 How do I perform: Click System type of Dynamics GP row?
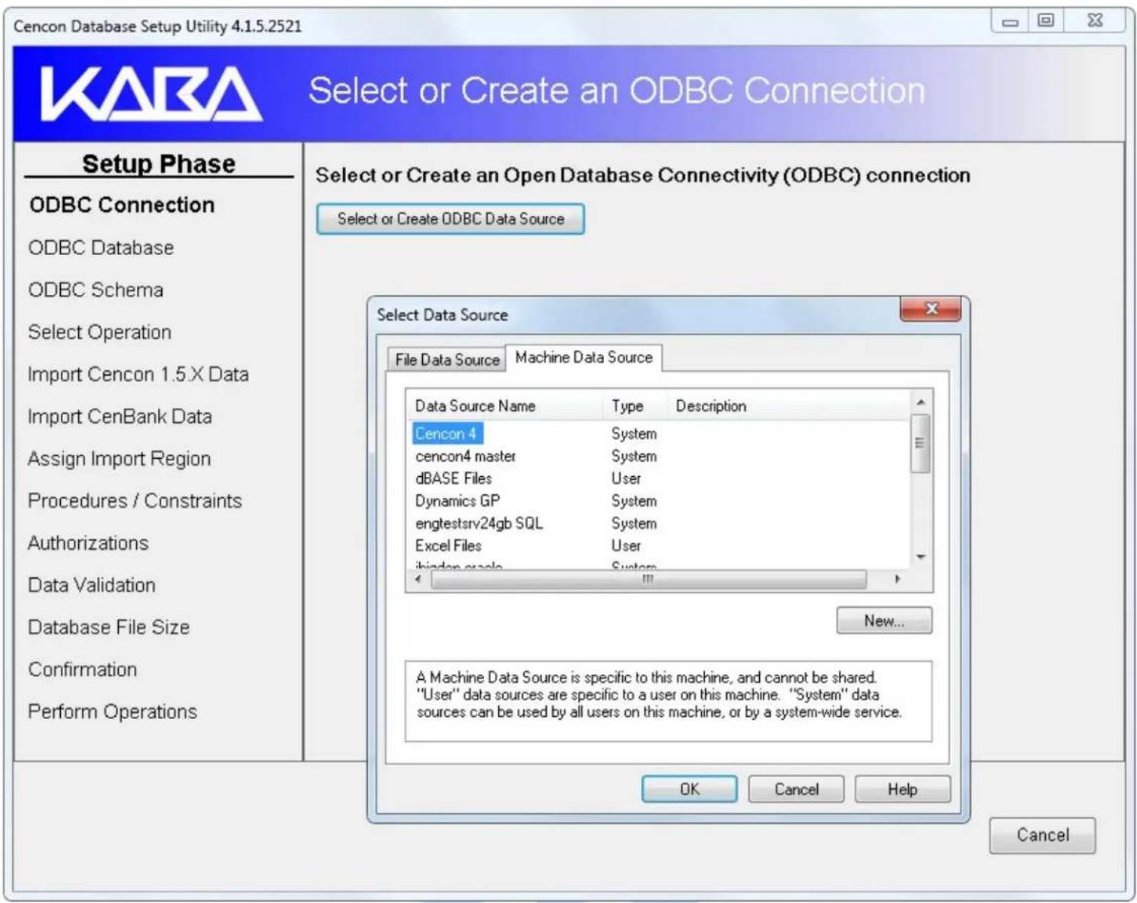[x=634, y=501]
